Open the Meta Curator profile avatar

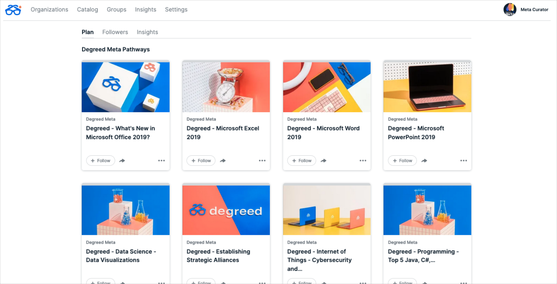[510, 10]
